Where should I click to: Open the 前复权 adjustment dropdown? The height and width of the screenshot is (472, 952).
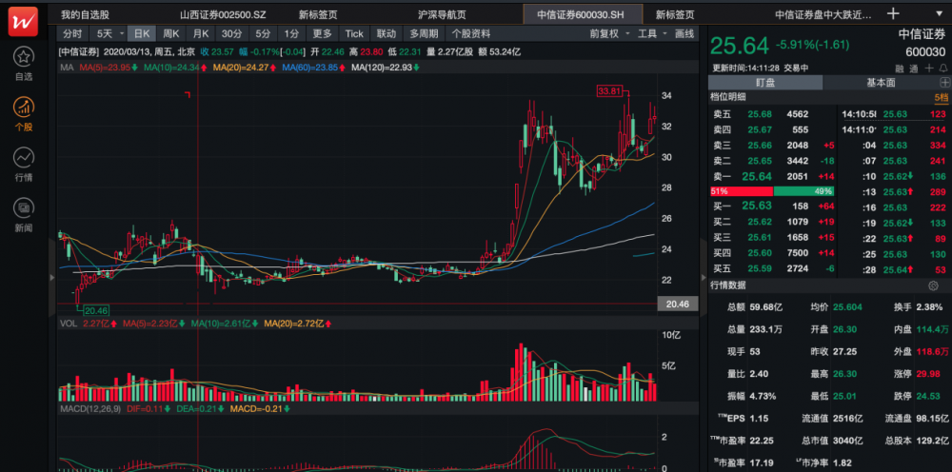click(609, 34)
